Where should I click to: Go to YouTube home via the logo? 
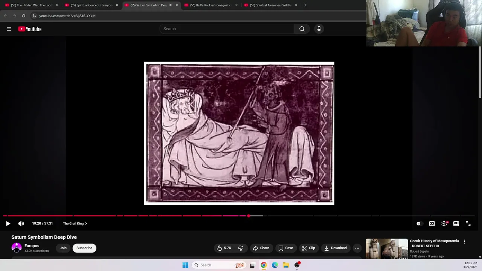[x=30, y=29]
